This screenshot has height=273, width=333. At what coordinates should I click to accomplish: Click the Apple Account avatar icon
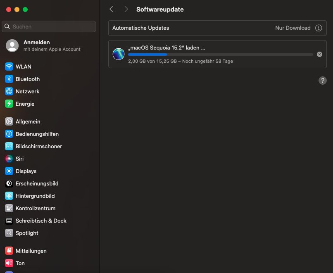[x=12, y=46]
